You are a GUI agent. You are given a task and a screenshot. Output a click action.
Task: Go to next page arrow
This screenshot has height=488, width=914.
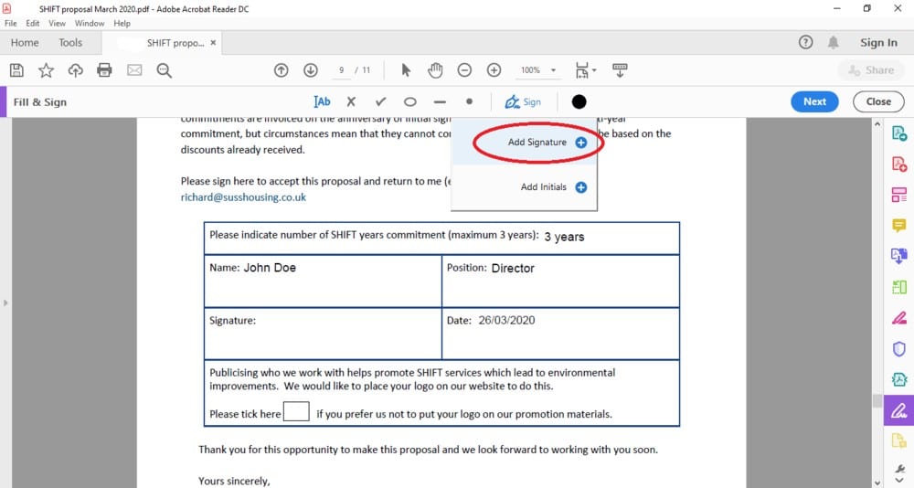click(x=311, y=70)
